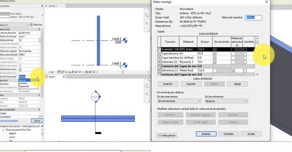Open steering wheel in Section 1 navigation bar

147,15
